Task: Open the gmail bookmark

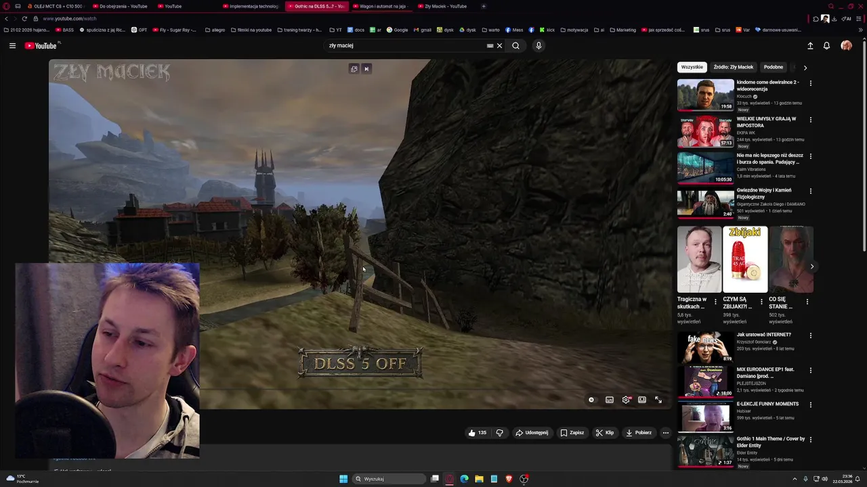Action: (x=422, y=30)
